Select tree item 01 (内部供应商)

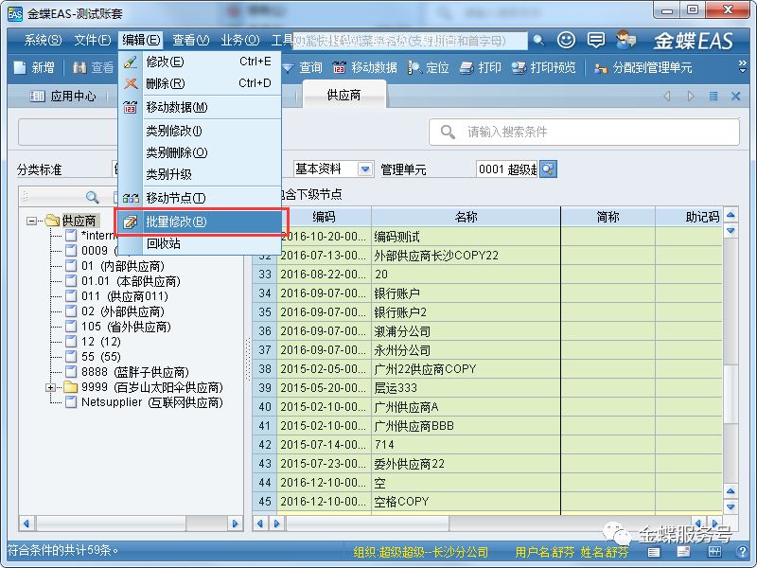pyautogui.click(x=123, y=266)
